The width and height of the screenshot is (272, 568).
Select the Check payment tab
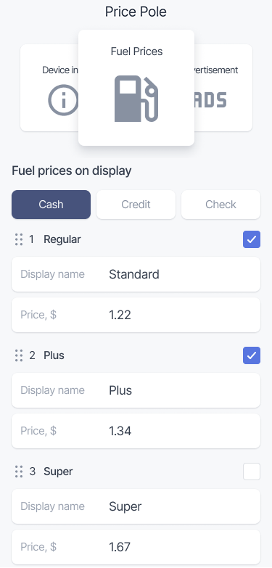[221, 205]
